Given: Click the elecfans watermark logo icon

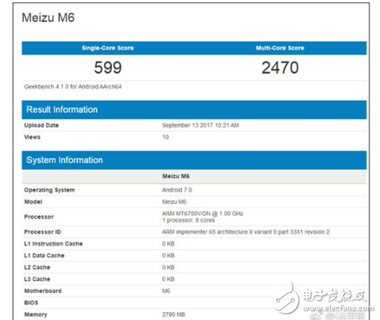Looking at the screenshot, I should pyautogui.click(x=286, y=299).
